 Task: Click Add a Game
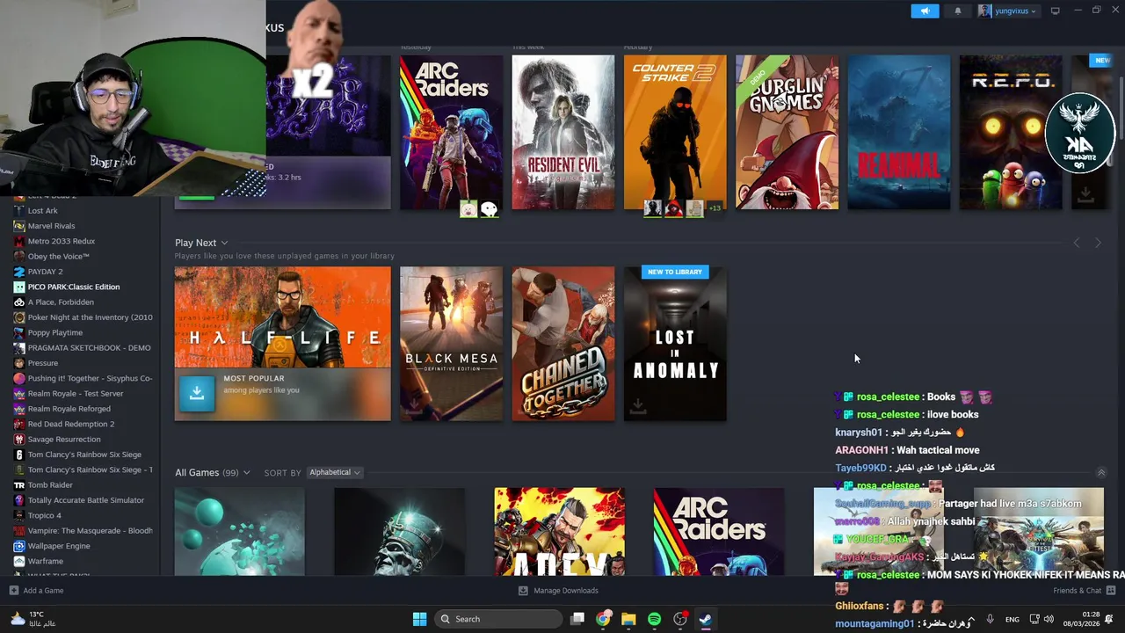point(36,591)
